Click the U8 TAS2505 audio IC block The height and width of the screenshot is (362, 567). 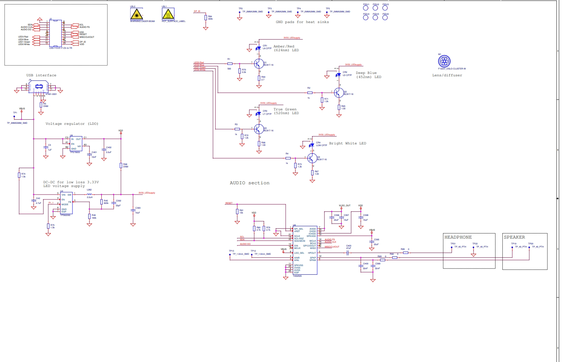pyautogui.click(x=304, y=250)
